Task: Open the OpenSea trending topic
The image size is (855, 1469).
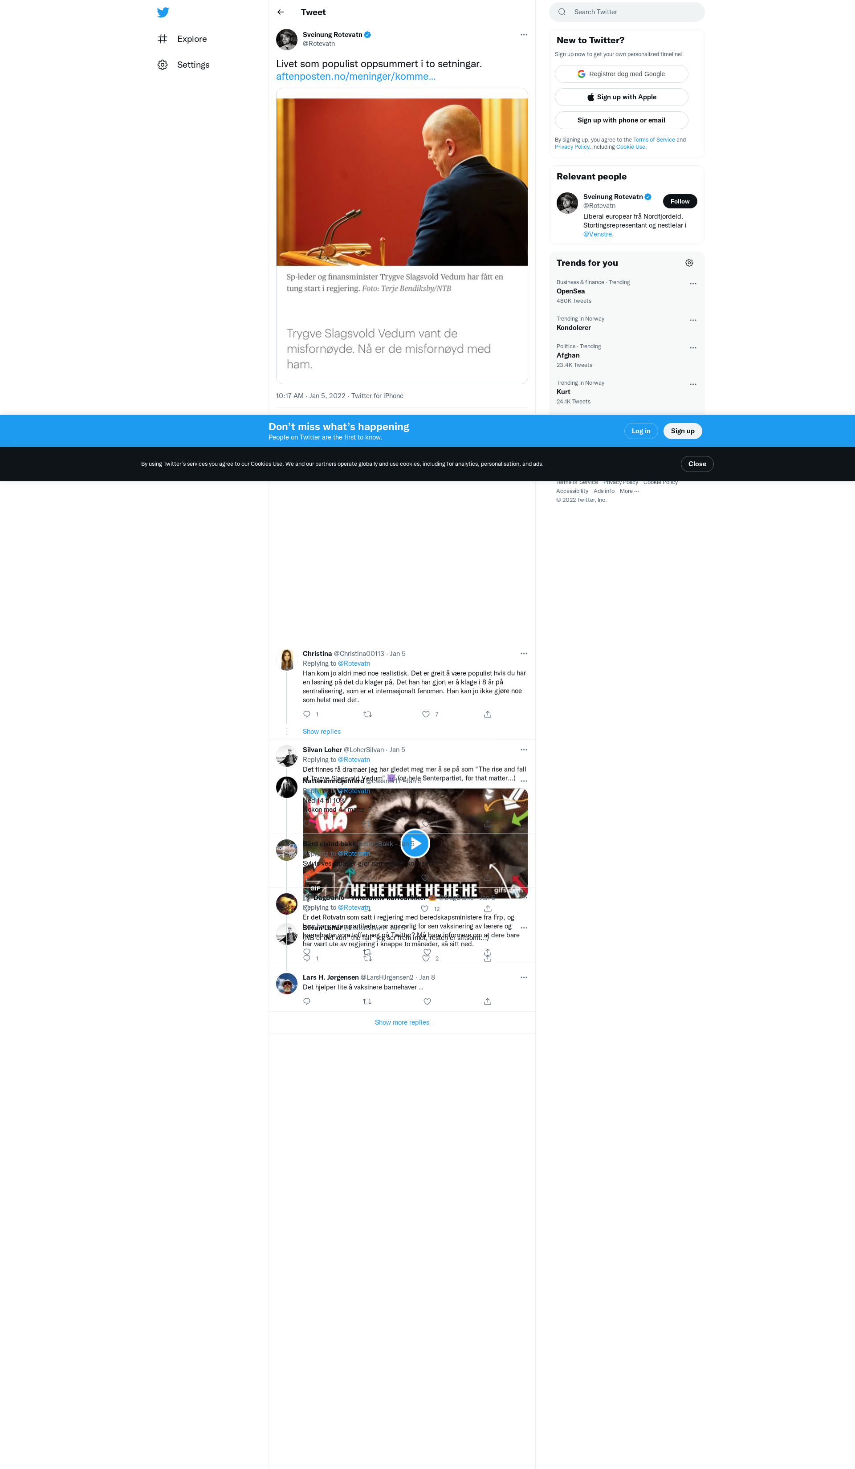Action: (570, 292)
